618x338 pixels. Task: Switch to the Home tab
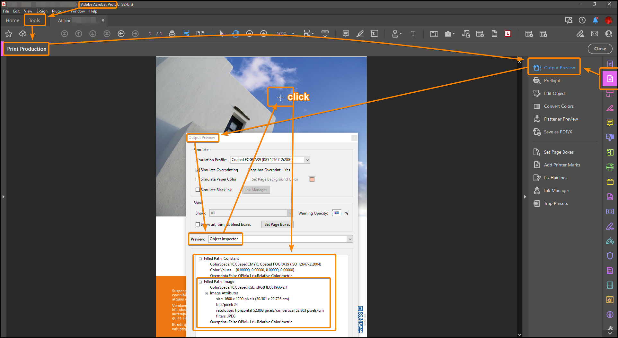(x=12, y=20)
